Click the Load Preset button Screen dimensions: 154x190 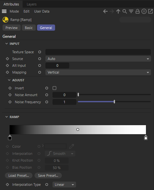tap(19, 175)
